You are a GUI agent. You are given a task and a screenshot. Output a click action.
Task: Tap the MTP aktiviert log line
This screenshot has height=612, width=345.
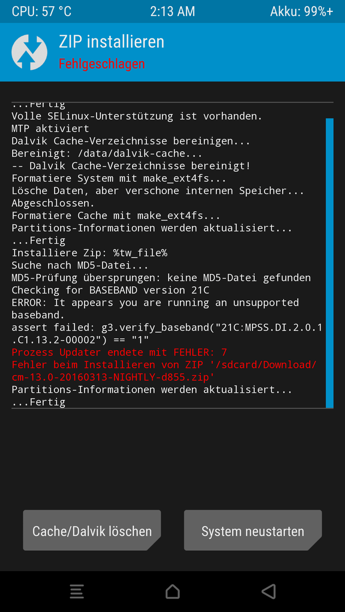coord(51,129)
